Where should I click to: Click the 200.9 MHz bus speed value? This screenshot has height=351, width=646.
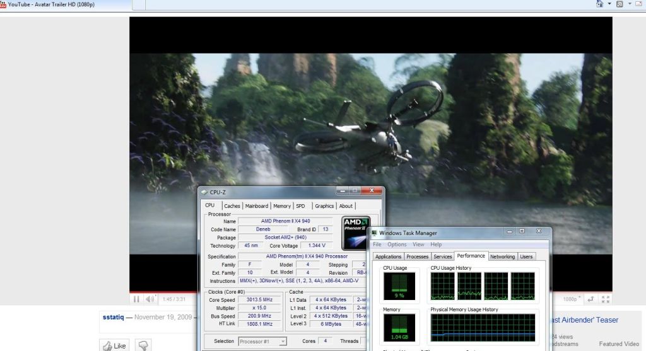pyautogui.click(x=259, y=316)
